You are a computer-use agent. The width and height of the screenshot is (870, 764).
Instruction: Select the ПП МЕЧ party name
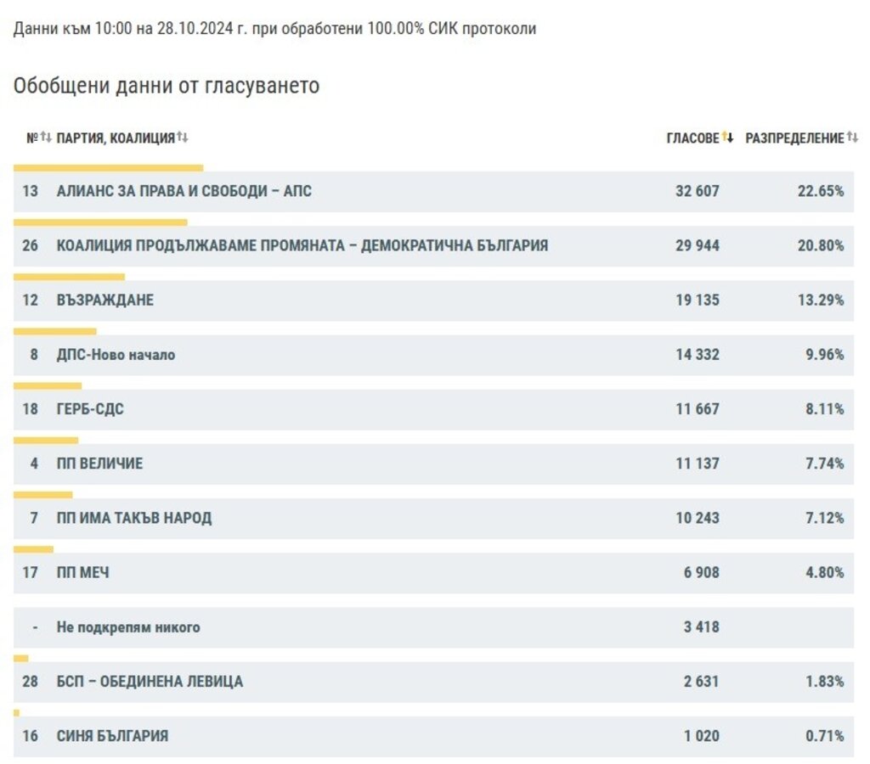pyautogui.click(x=82, y=573)
